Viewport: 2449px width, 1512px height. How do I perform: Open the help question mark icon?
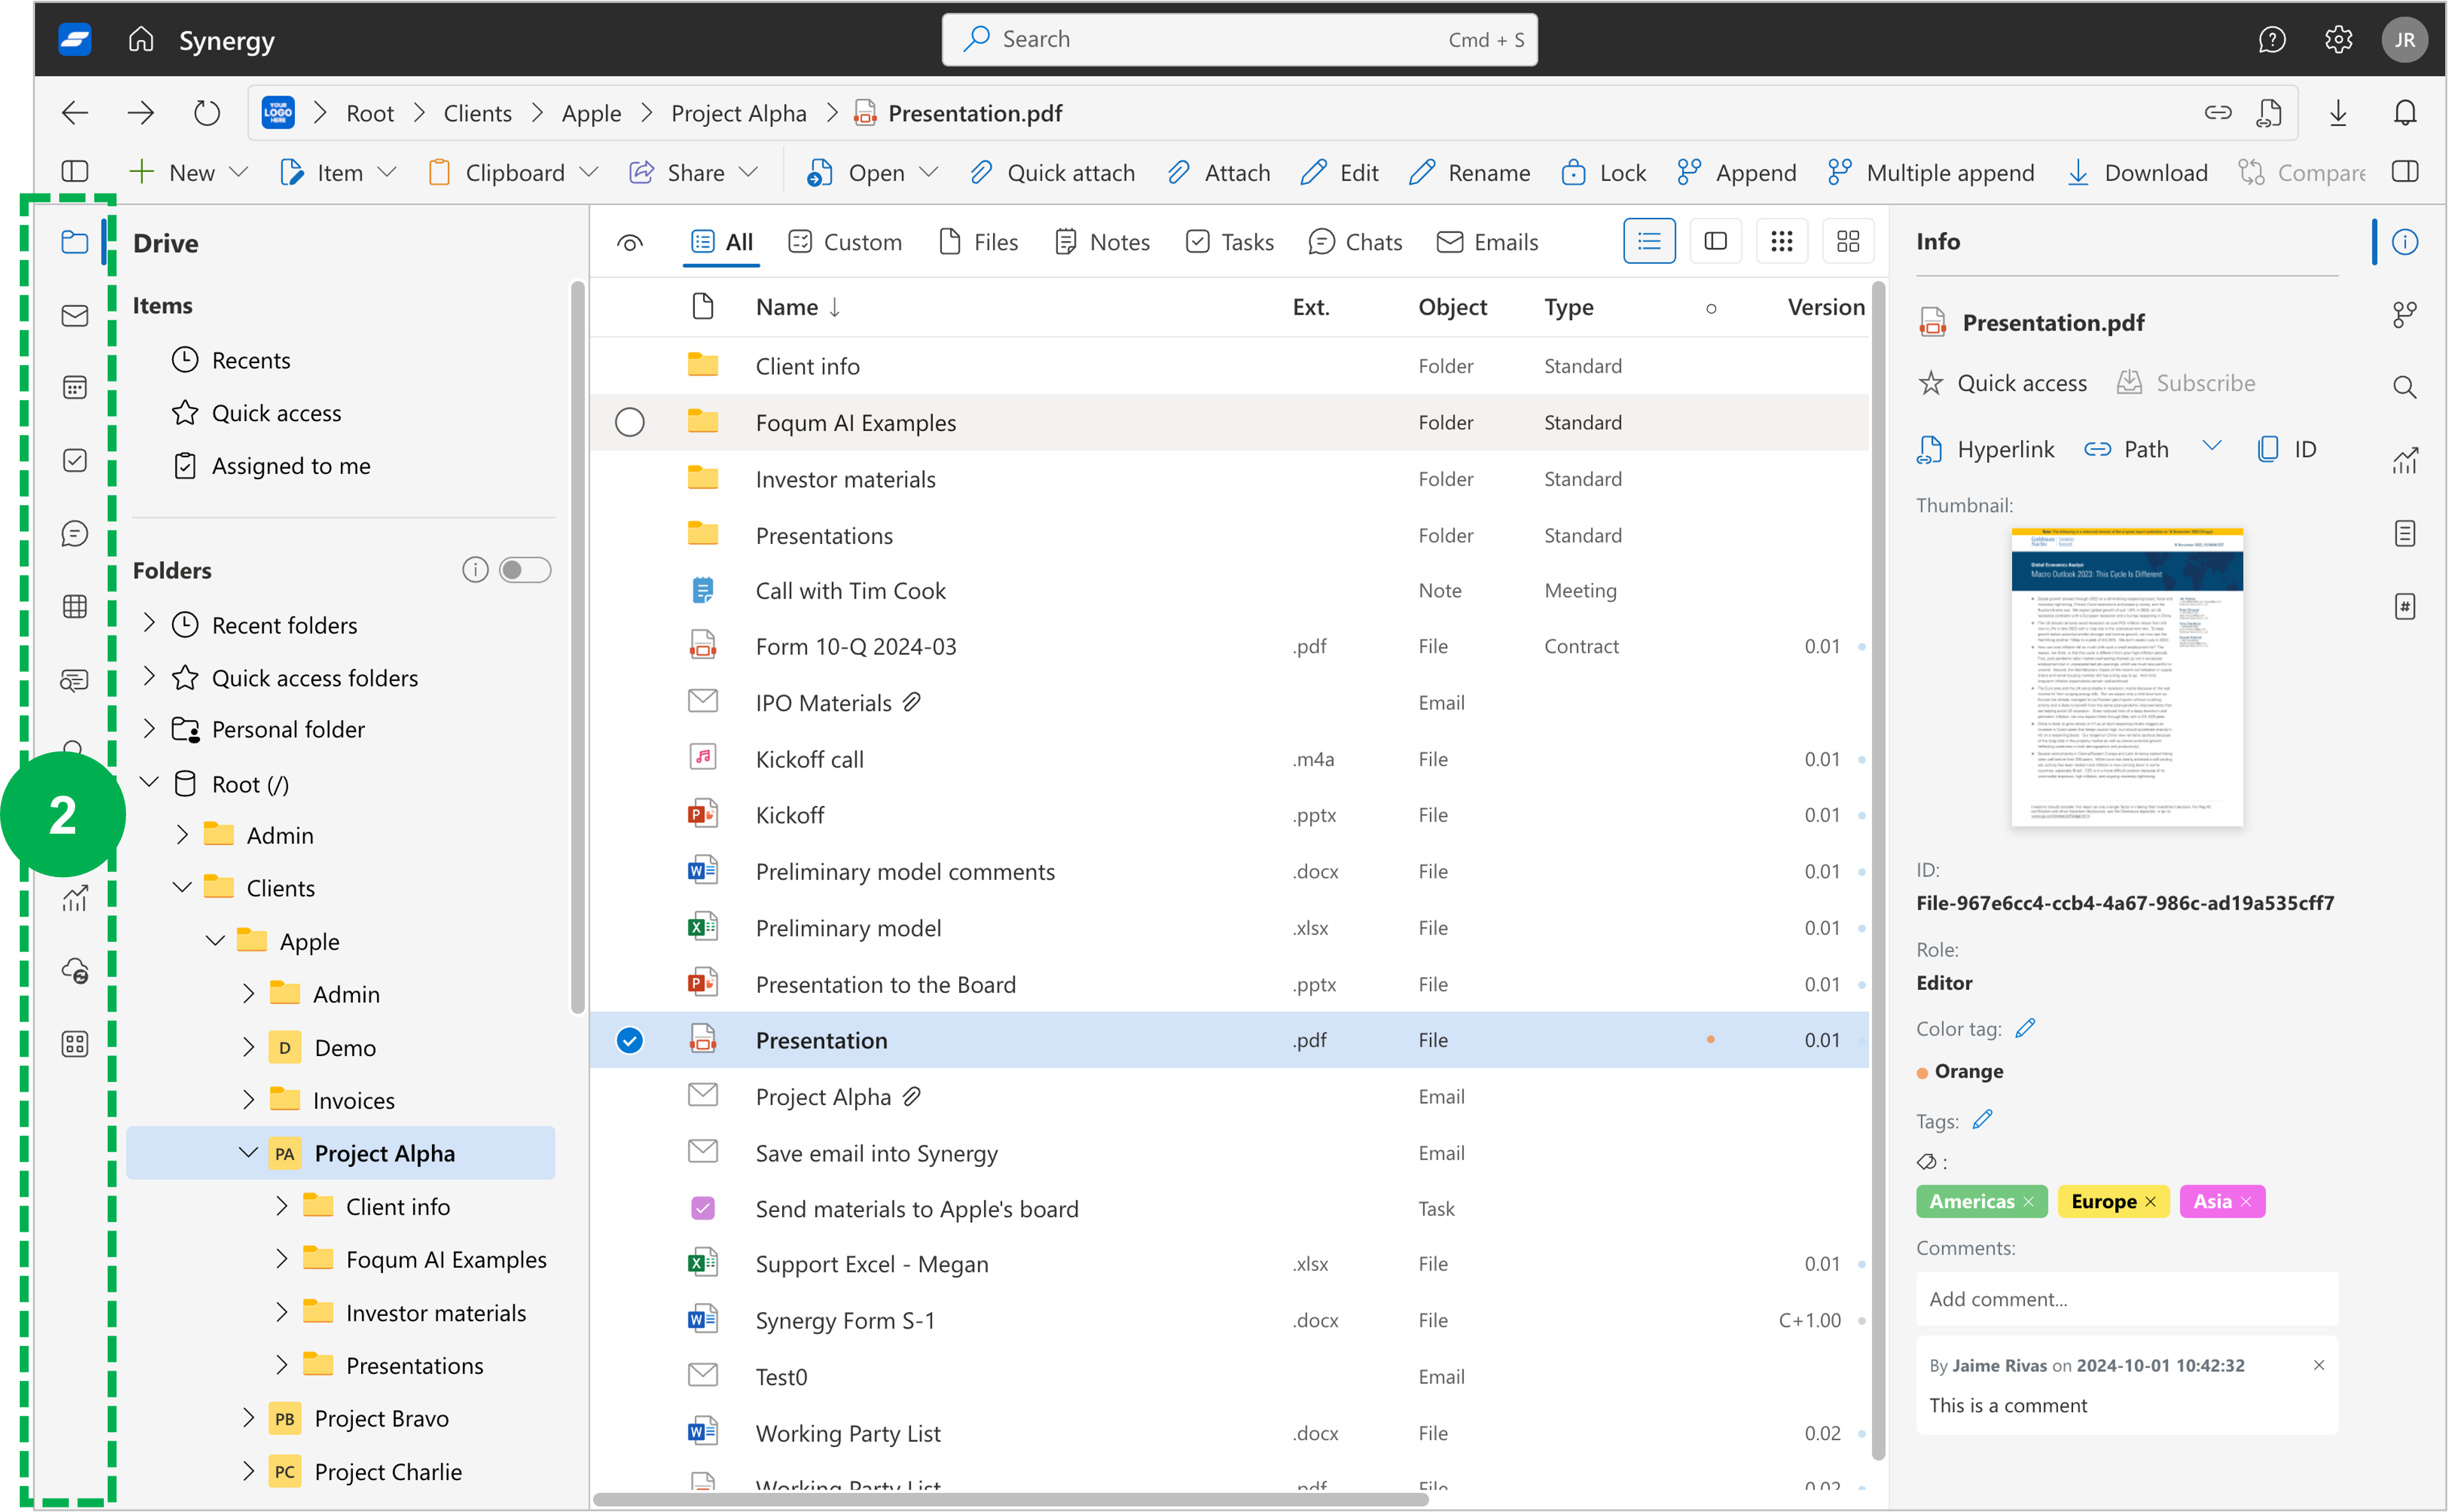pyautogui.click(x=2272, y=40)
